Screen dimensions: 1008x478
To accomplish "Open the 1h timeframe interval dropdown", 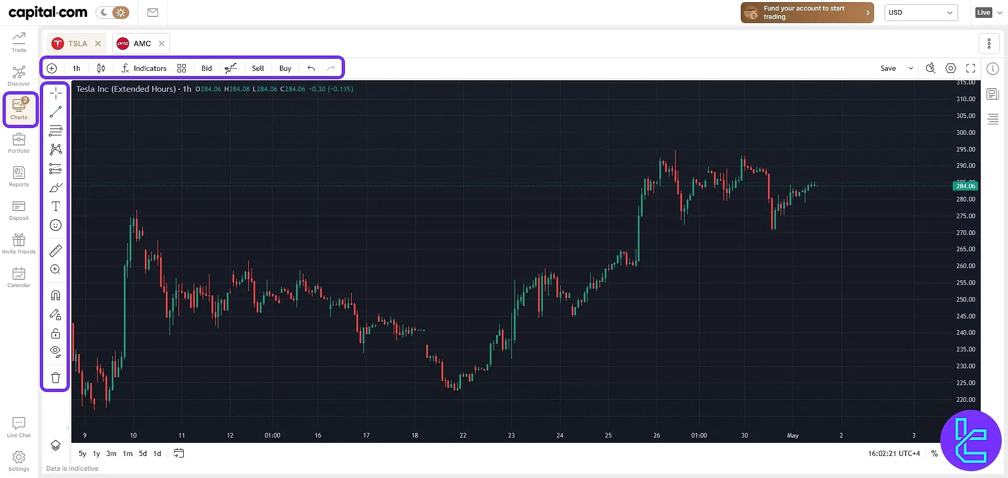I will pos(77,68).
